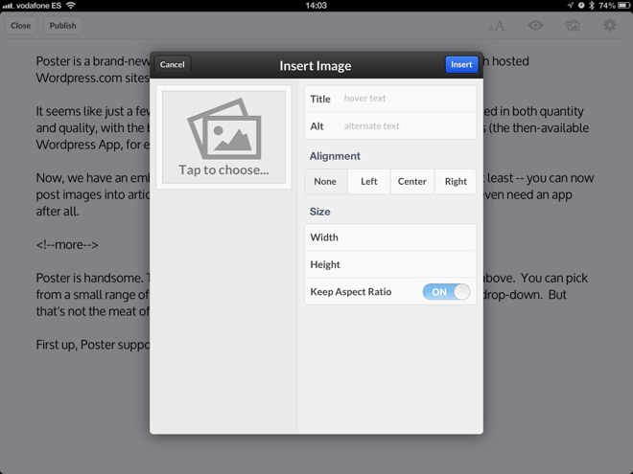Tap the Height size field
This screenshot has width=633, height=474.
(x=390, y=264)
